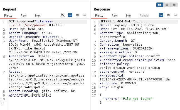This screenshot has width=180, height=110.
Task: Select single combined view layout icon
Action: (174, 5)
